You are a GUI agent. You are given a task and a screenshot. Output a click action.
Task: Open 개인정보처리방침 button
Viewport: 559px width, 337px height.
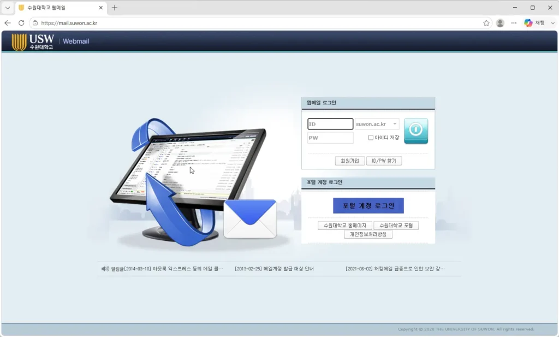point(368,234)
